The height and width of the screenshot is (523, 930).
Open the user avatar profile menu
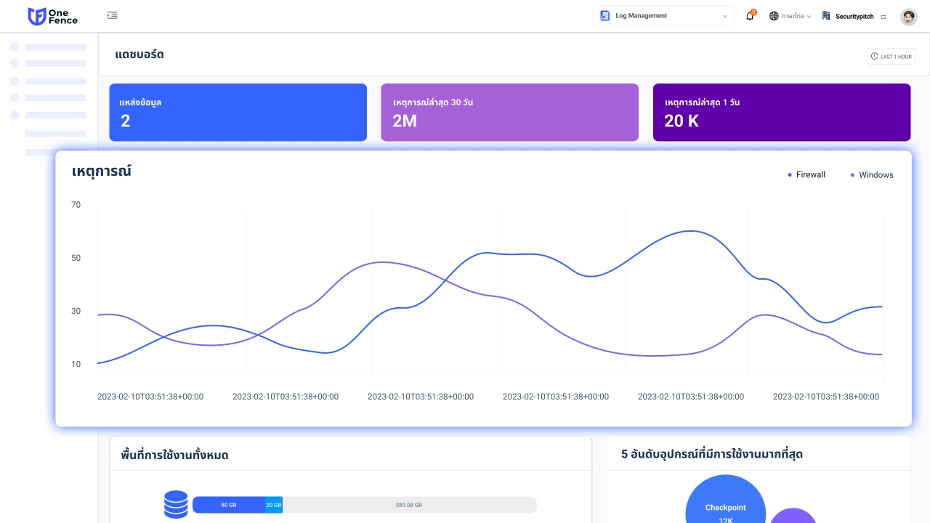(908, 17)
